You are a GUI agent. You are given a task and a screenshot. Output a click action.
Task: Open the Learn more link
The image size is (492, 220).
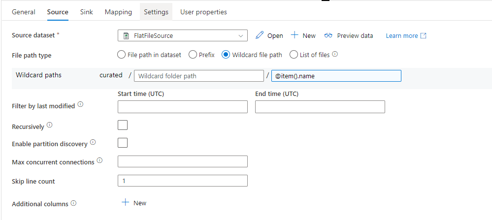(x=406, y=35)
